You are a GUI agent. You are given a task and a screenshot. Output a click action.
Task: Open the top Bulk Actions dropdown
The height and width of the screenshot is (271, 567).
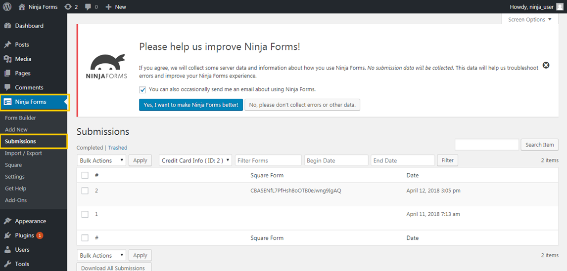pyautogui.click(x=101, y=160)
